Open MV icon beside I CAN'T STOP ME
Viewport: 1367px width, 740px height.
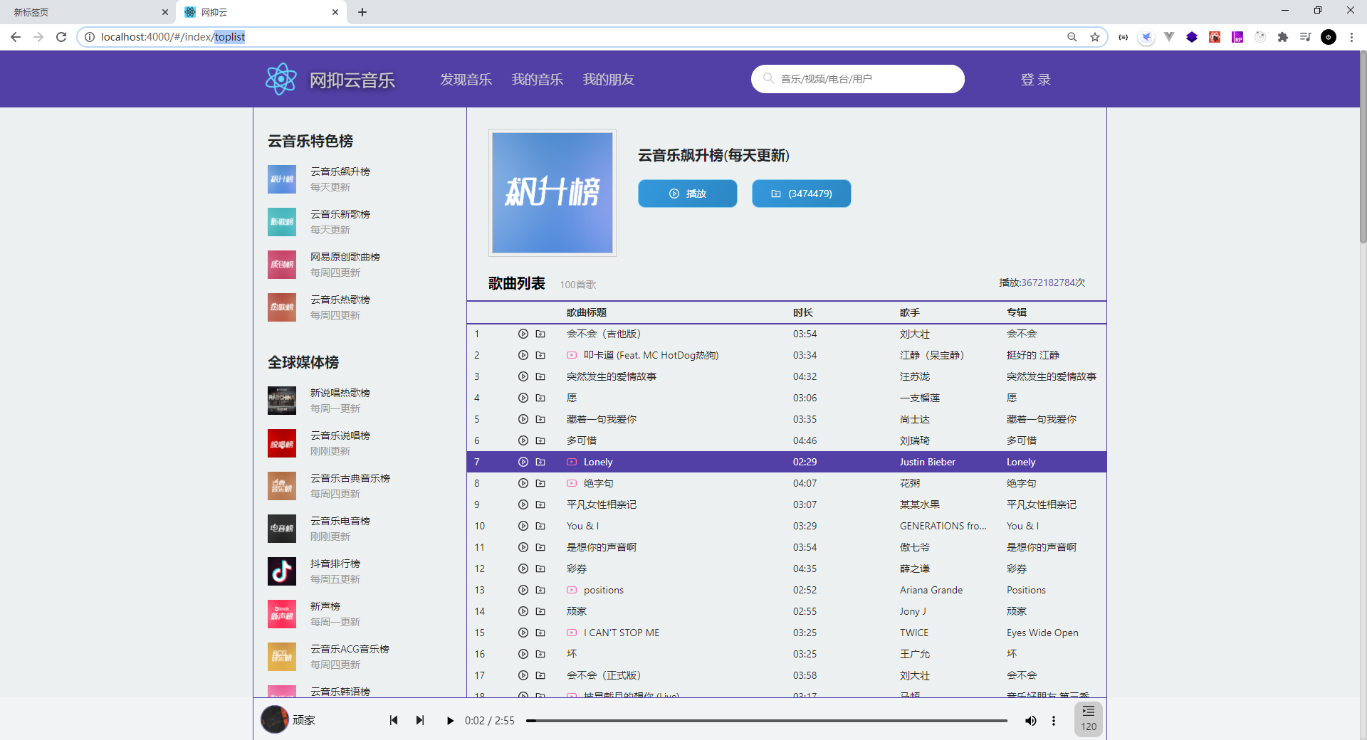572,633
